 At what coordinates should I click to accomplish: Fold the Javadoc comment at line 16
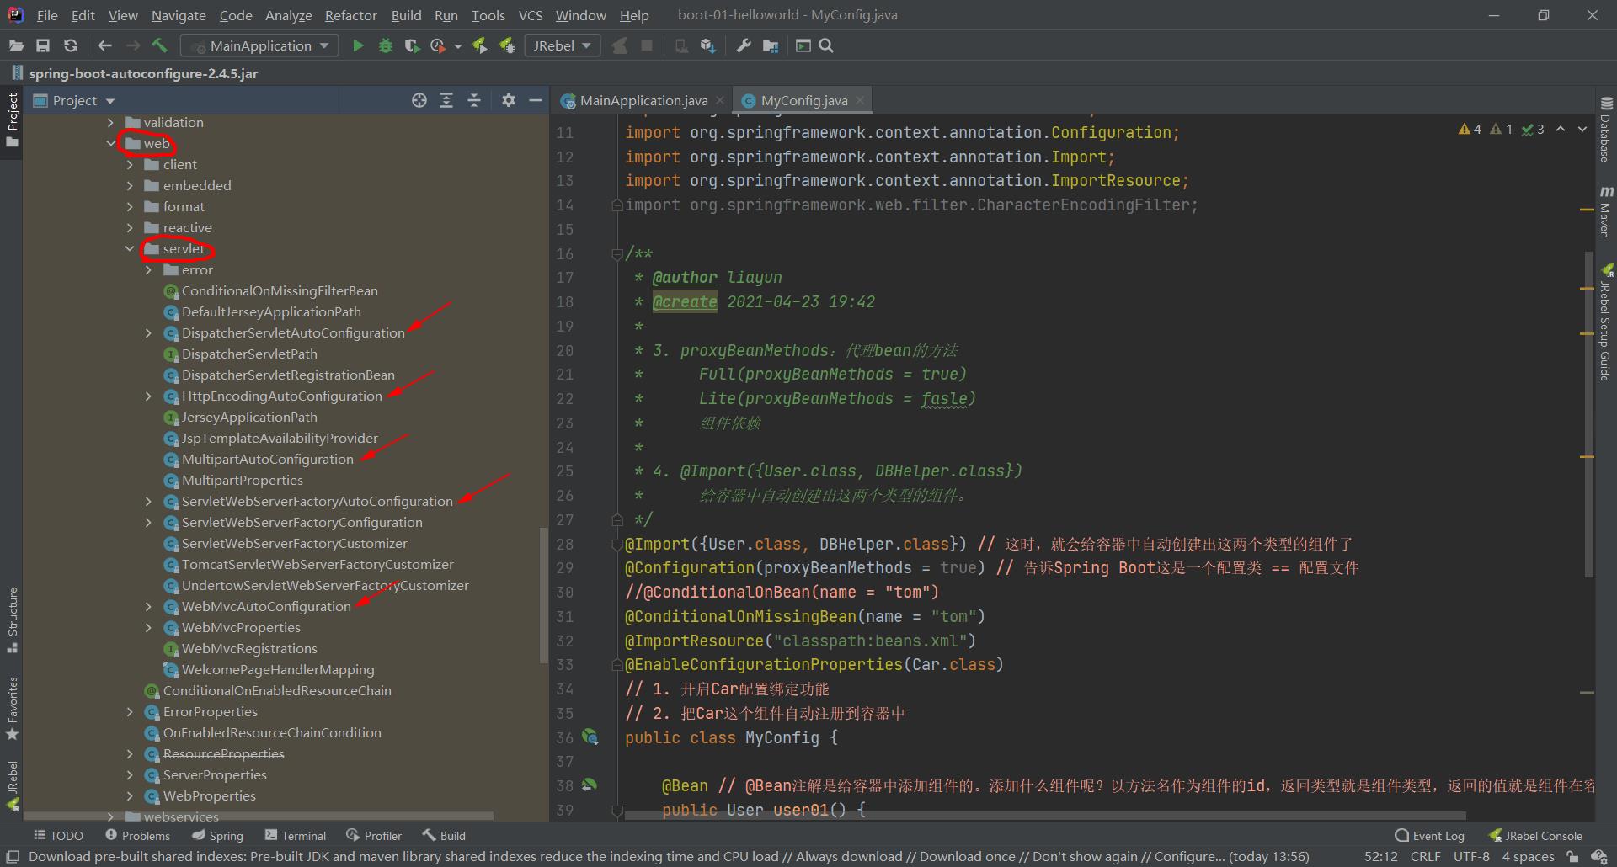coord(616,253)
